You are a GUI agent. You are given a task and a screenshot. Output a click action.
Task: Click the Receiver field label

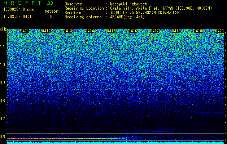tap(73, 13)
